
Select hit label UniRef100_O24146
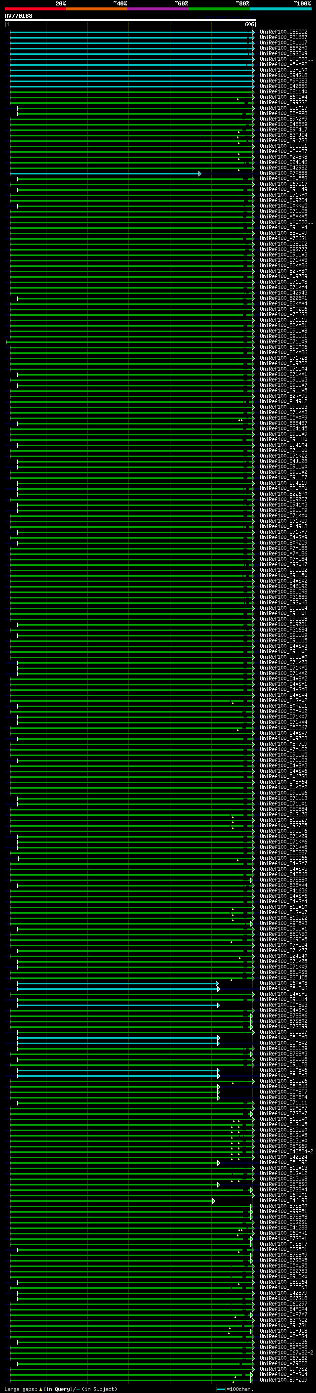[x=283, y=162]
